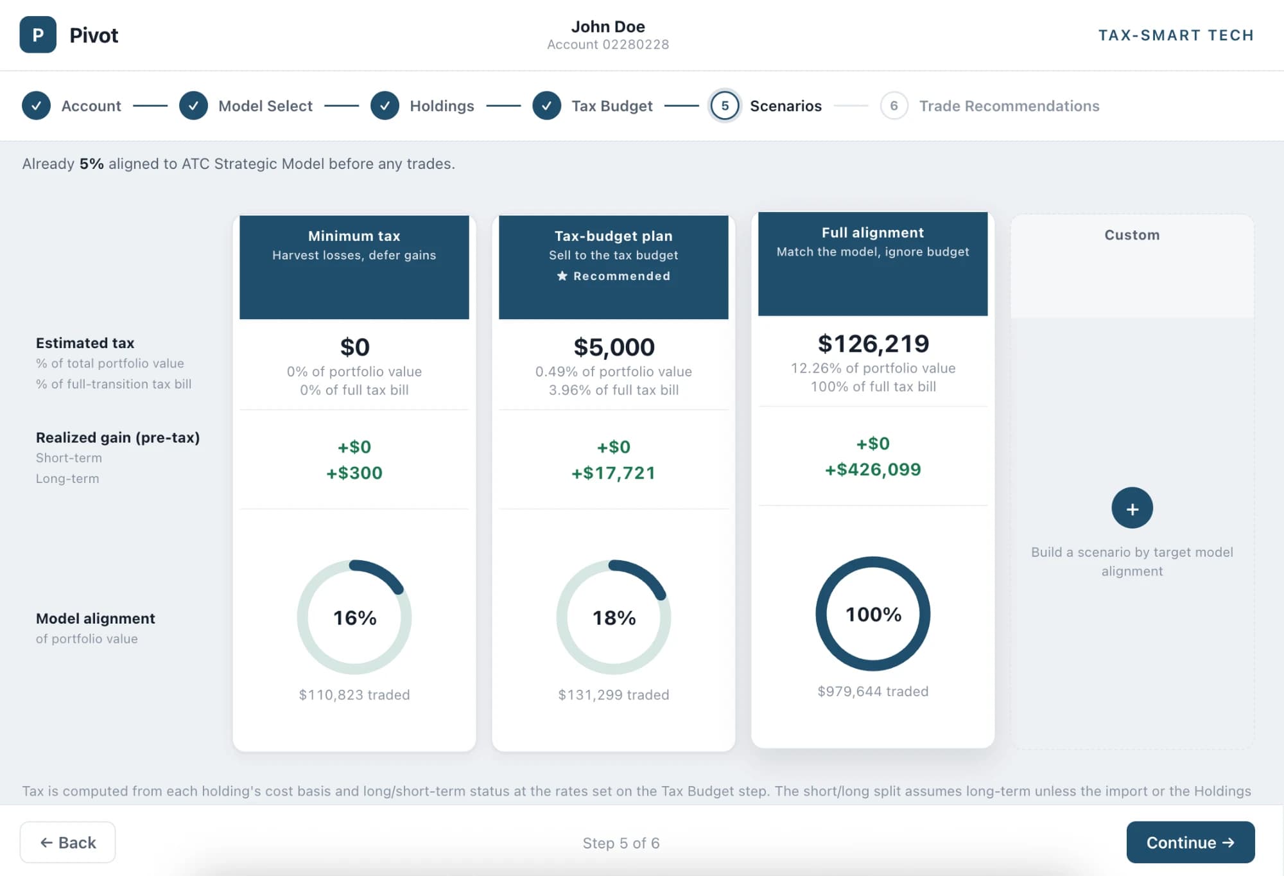Image resolution: width=1284 pixels, height=876 pixels.
Task: Click the Recommended star icon
Action: pyautogui.click(x=562, y=276)
